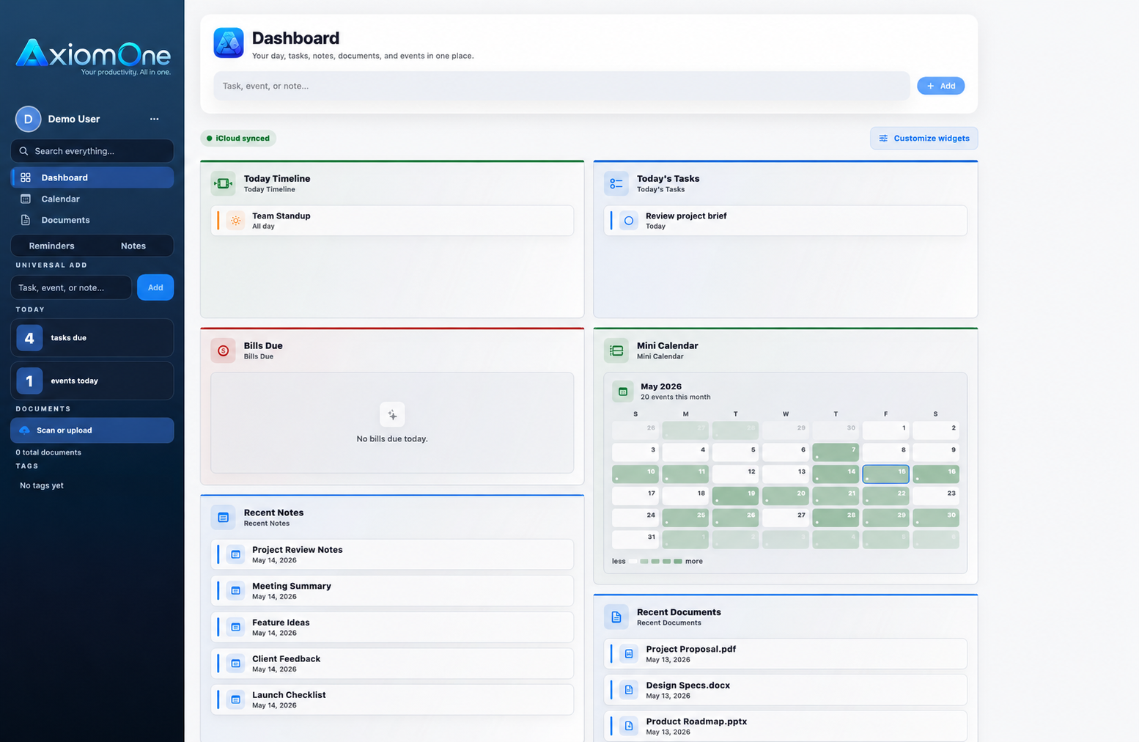Screen dimensions: 1139x742
Task: Open the Feature Ideas note
Action: (x=392, y=627)
